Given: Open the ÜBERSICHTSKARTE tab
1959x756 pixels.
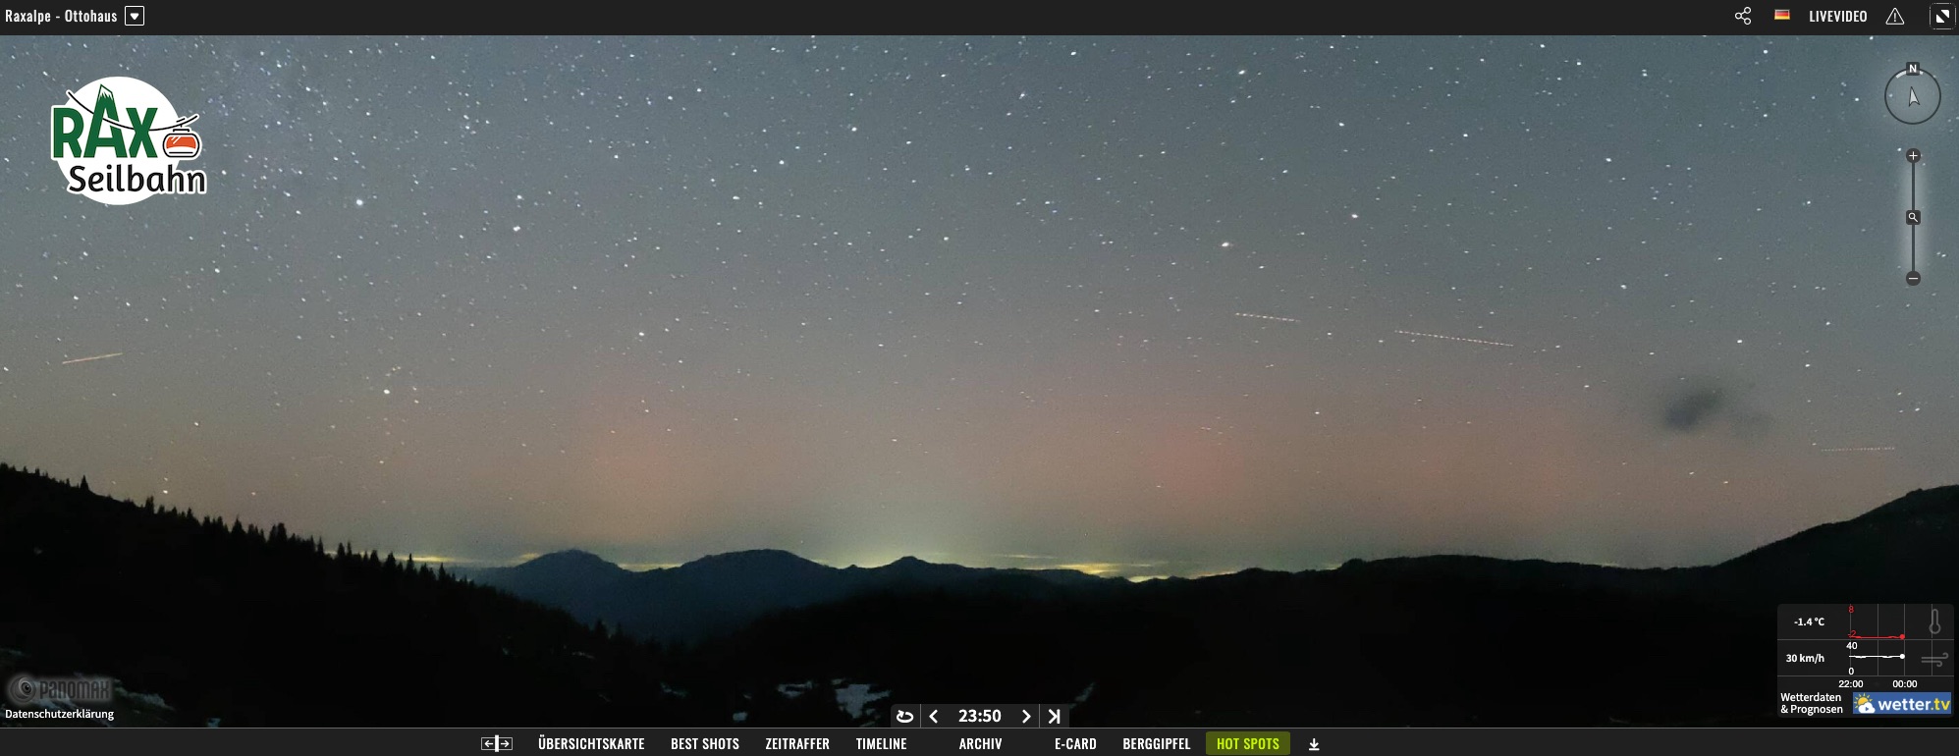Looking at the screenshot, I should pos(591,744).
